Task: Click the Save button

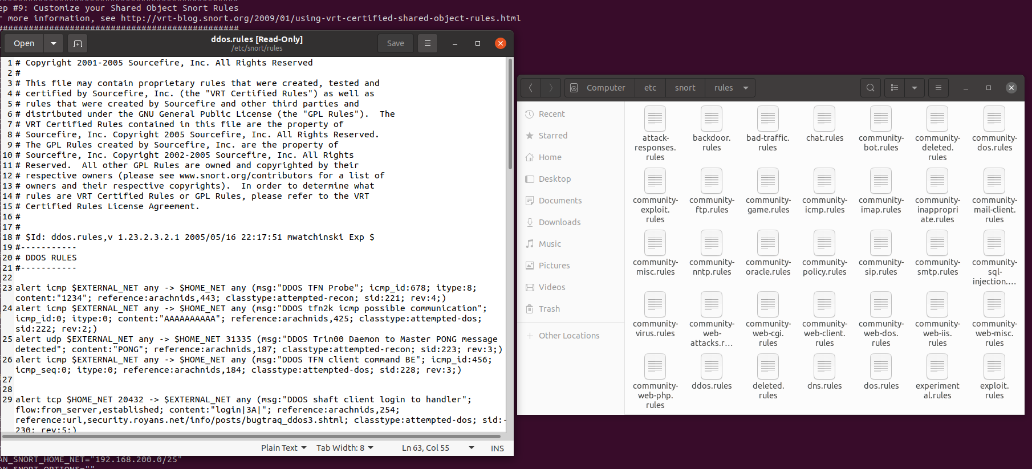Action: pos(395,43)
